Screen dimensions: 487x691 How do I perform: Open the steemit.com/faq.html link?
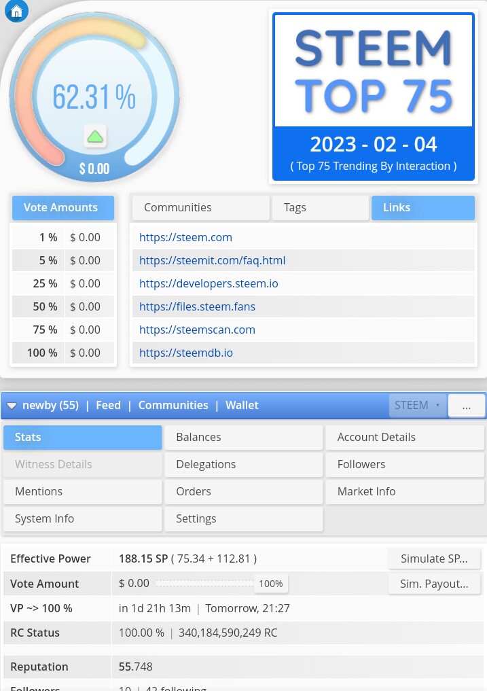[213, 260]
